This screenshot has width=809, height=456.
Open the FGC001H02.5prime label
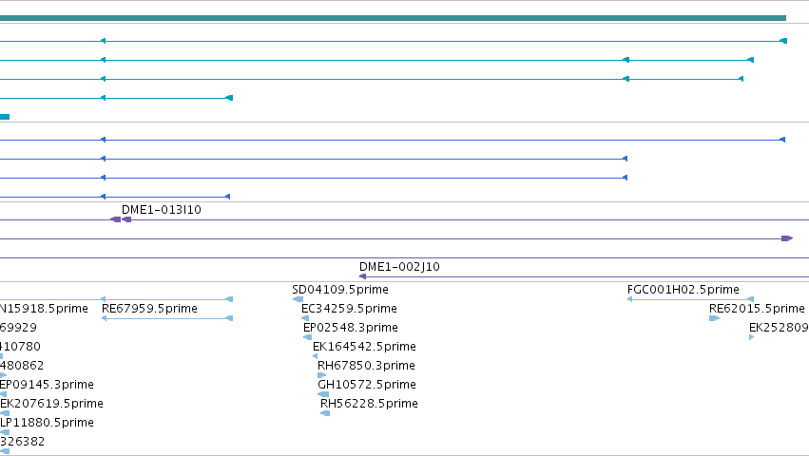(x=684, y=290)
